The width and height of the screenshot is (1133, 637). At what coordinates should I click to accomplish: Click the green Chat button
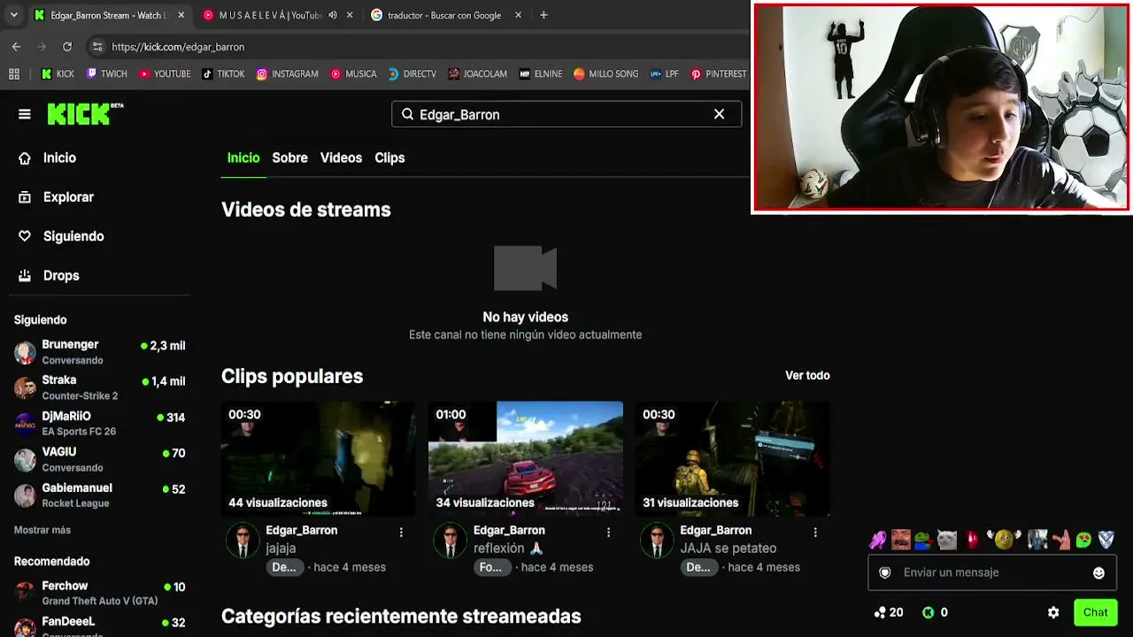coord(1095,612)
